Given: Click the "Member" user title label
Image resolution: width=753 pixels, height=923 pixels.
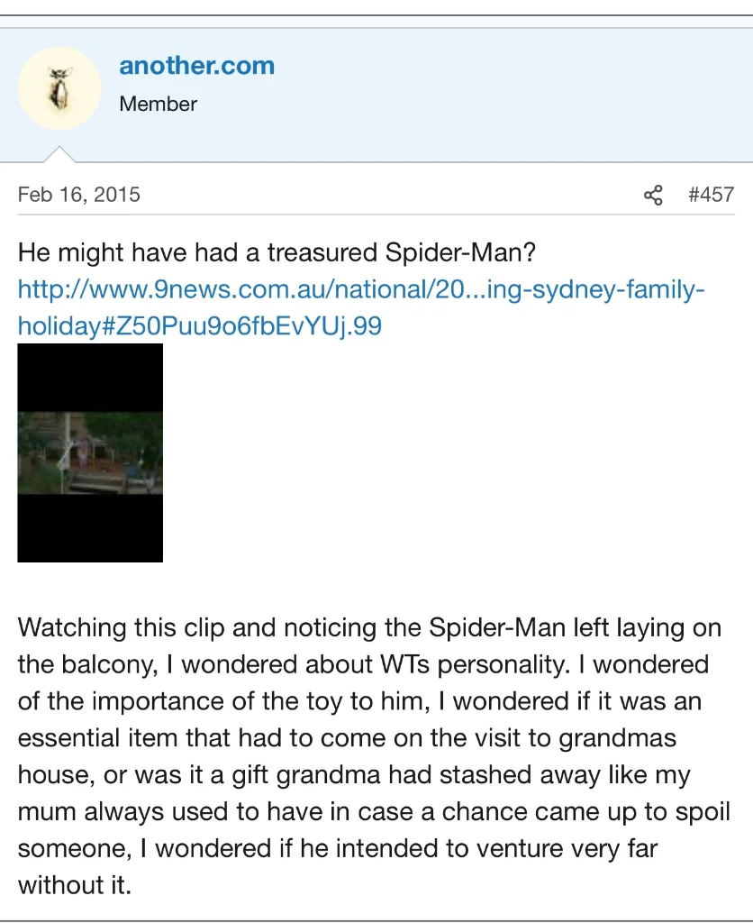Looking at the screenshot, I should click(x=158, y=104).
